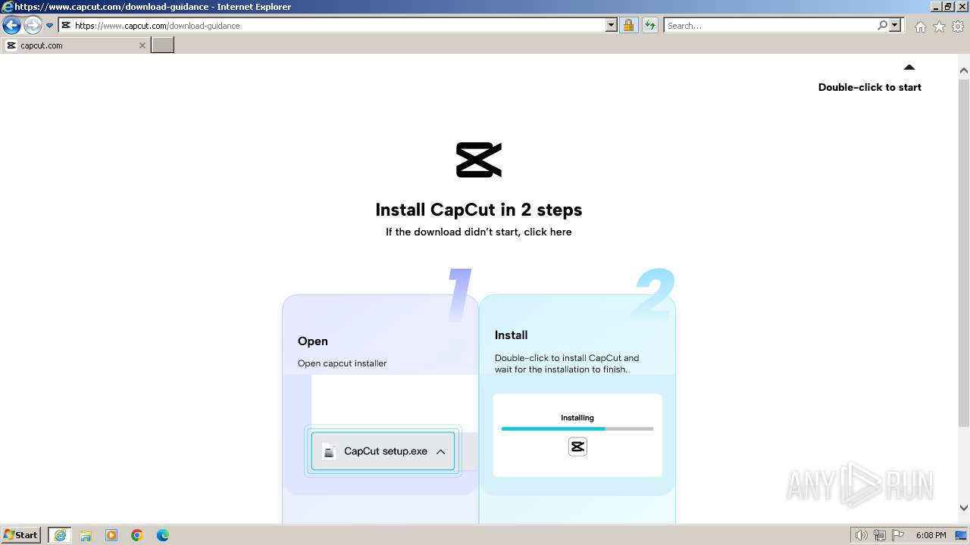
Task: Click the Show desktop tray icon
Action: pos(962,535)
